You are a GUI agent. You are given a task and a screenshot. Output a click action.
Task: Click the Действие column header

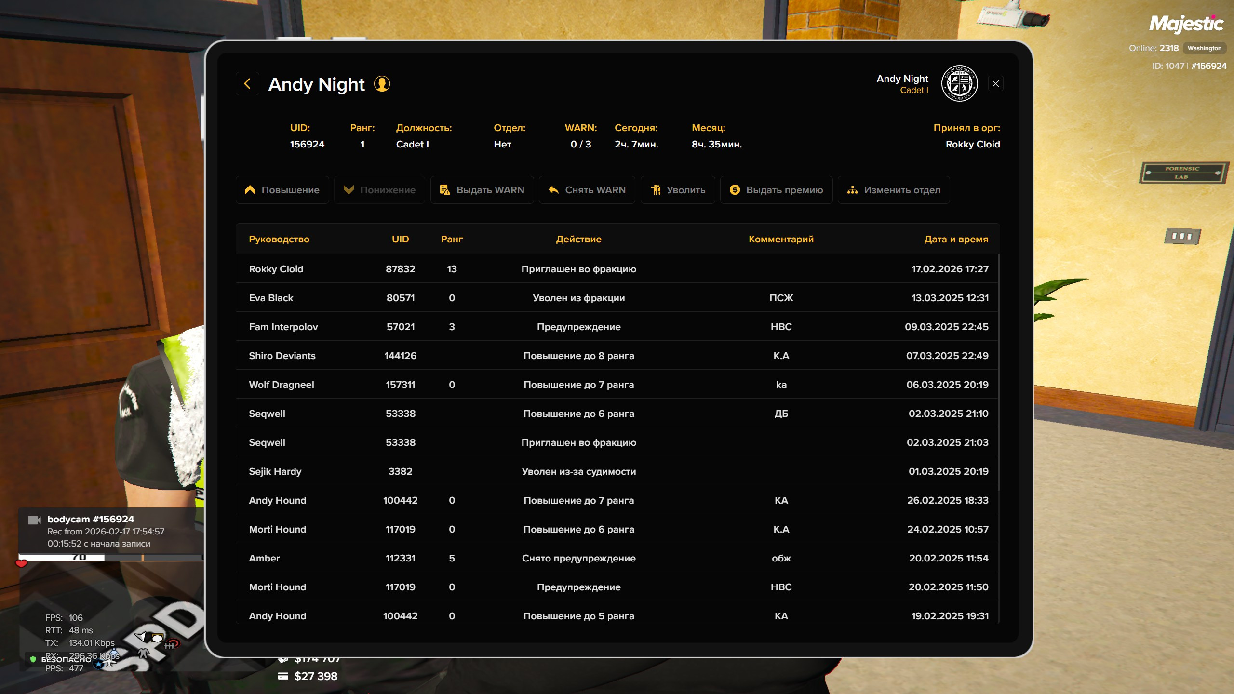[578, 239]
